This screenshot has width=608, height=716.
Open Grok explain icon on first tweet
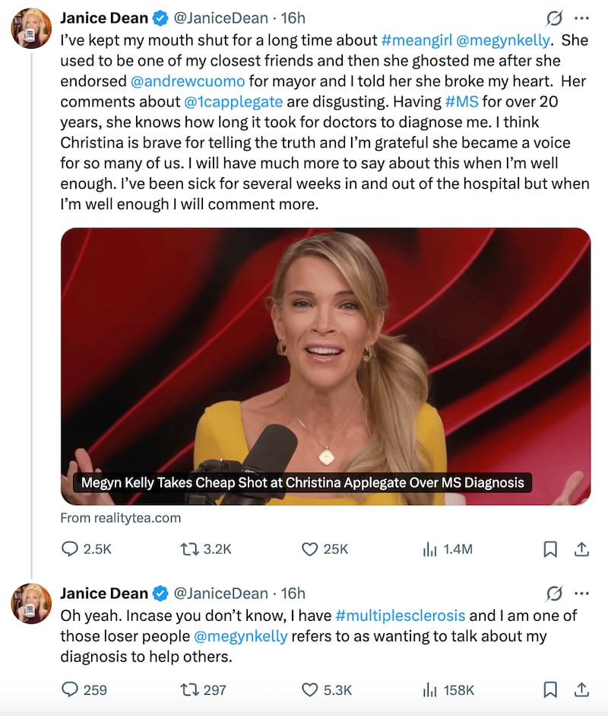(x=554, y=18)
